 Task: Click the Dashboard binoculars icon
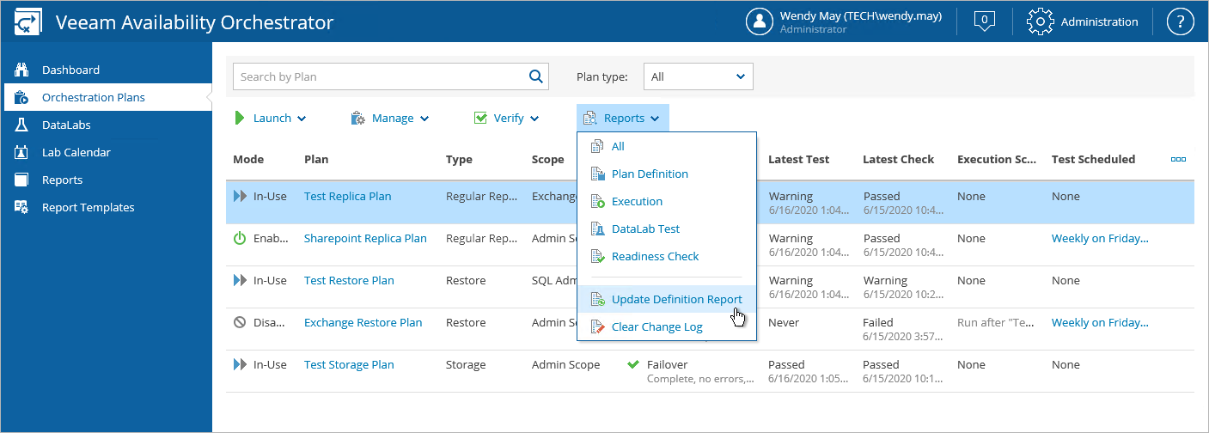(23, 70)
